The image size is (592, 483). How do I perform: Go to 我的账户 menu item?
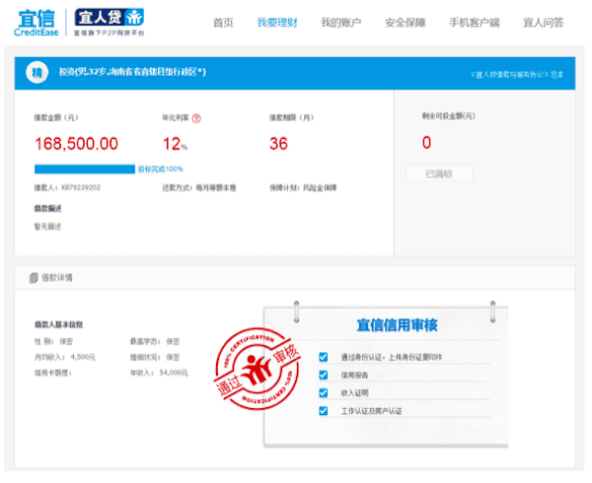click(340, 22)
